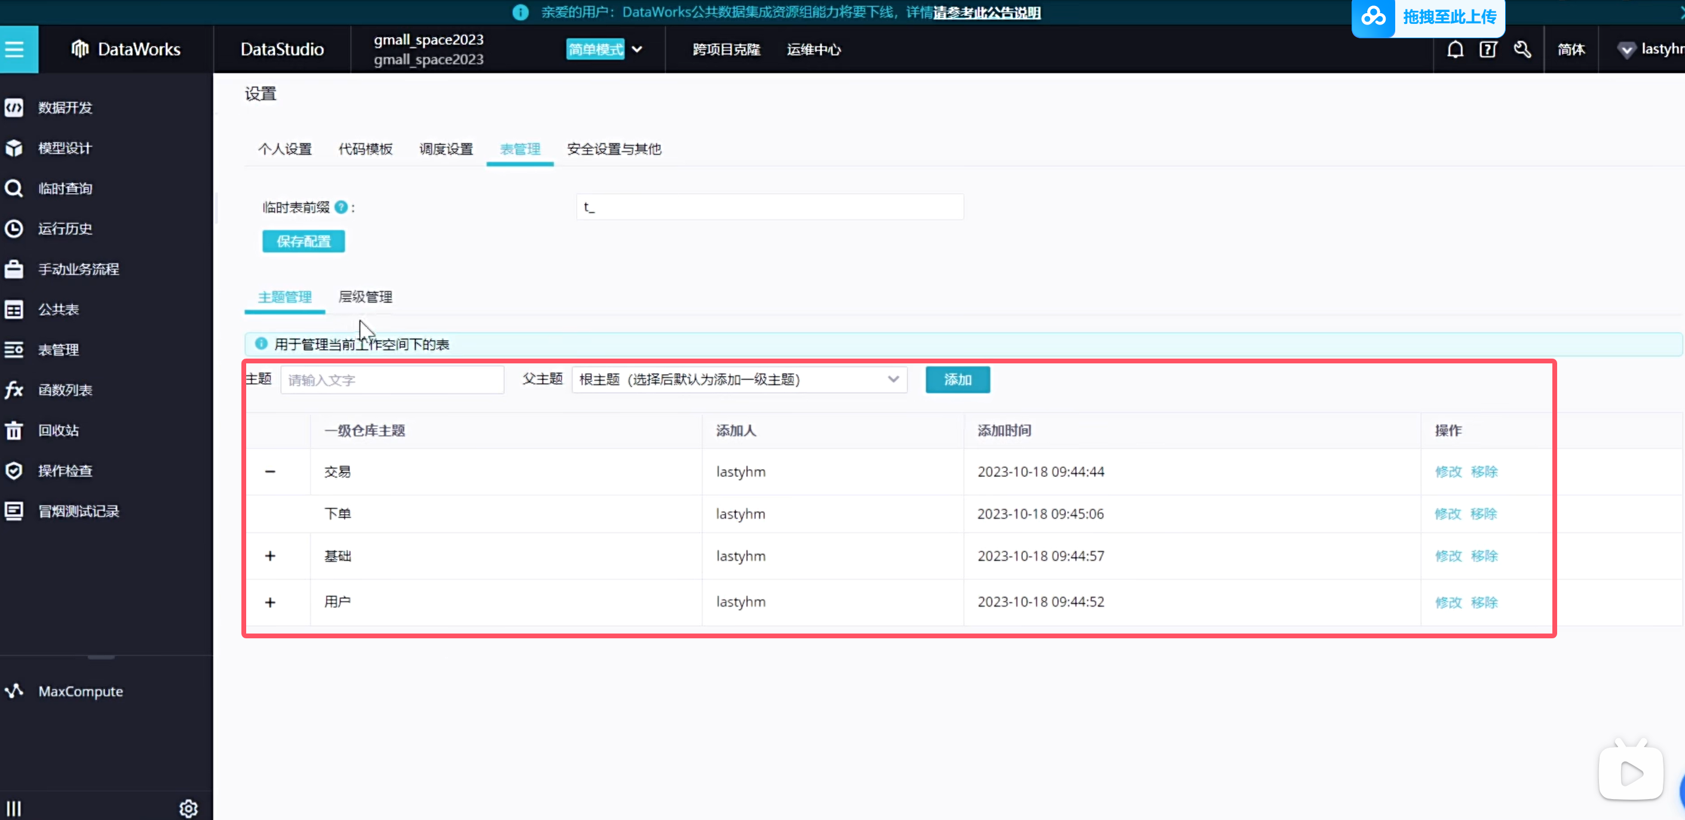
Task: Click the 临时表前缀 help tooltip icon
Action: [x=341, y=207]
